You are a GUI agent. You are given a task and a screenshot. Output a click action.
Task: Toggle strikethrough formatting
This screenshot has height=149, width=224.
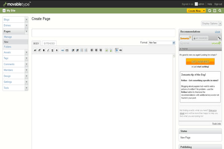coord(57,50)
